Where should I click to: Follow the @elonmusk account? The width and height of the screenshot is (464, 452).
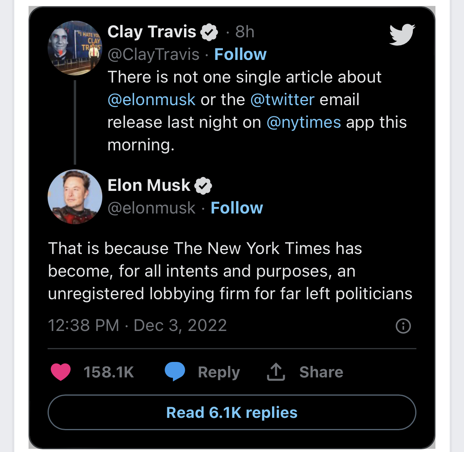(x=237, y=208)
